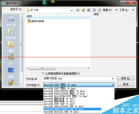This screenshot has height=114, width=139.
Task: Choose AutoCAD R12/LT2 DXF (*.dxf) option
Action: coord(72,112)
